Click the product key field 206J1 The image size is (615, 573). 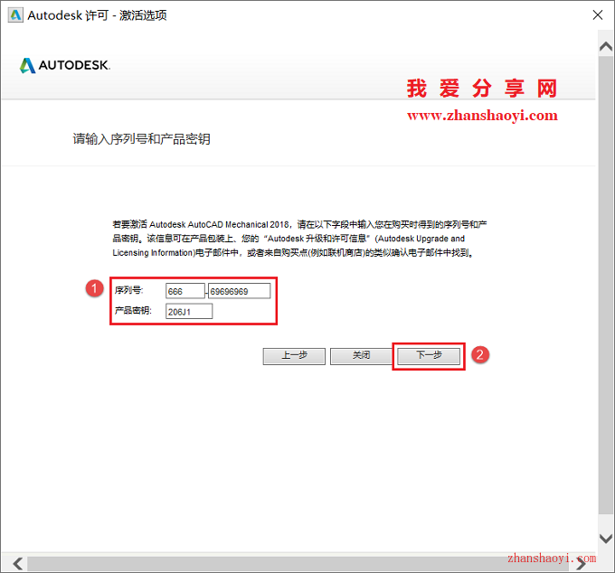[x=189, y=312]
